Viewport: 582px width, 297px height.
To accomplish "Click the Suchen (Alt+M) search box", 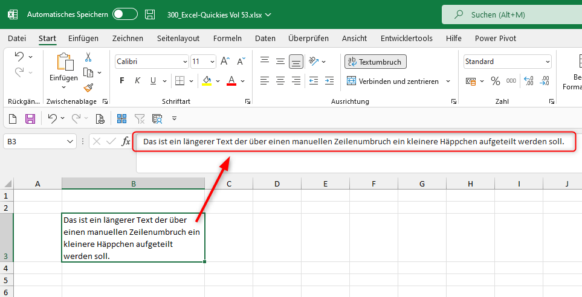I will tap(512, 15).
